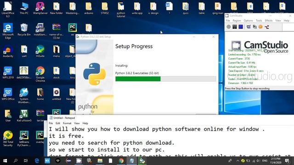The width and height of the screenshot is (294, 165).
Task: Open File Explorer from the taskbar
Action: click(100, 161)
